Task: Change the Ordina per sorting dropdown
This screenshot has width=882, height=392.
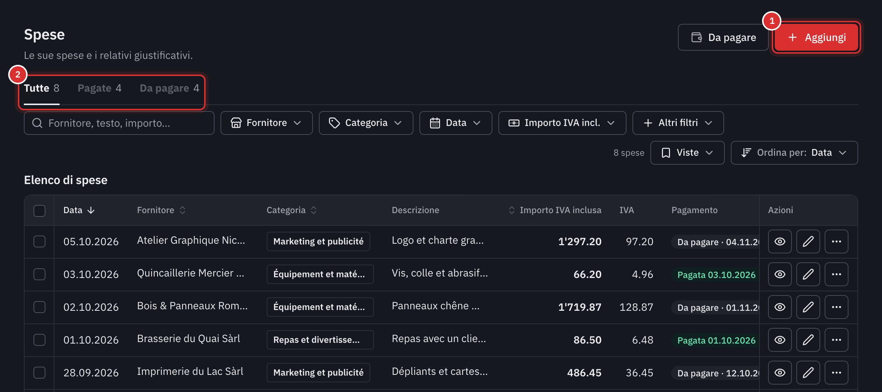Action: pos(794,153)
